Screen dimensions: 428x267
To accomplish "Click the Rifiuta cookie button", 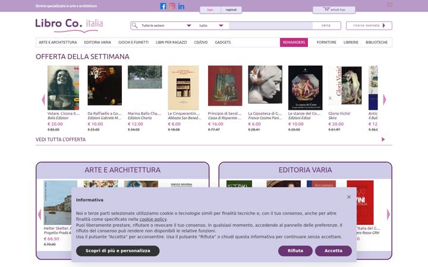I will point(295,250).
